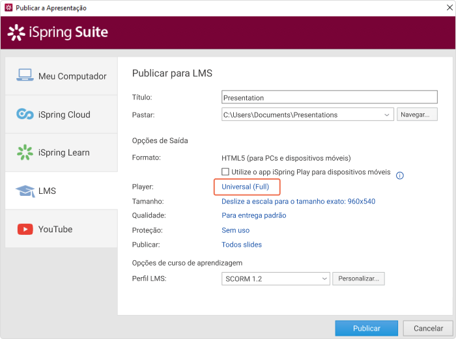Click the Formato: label
Screen dimensions: 456x339
click(x=147, y=157)
